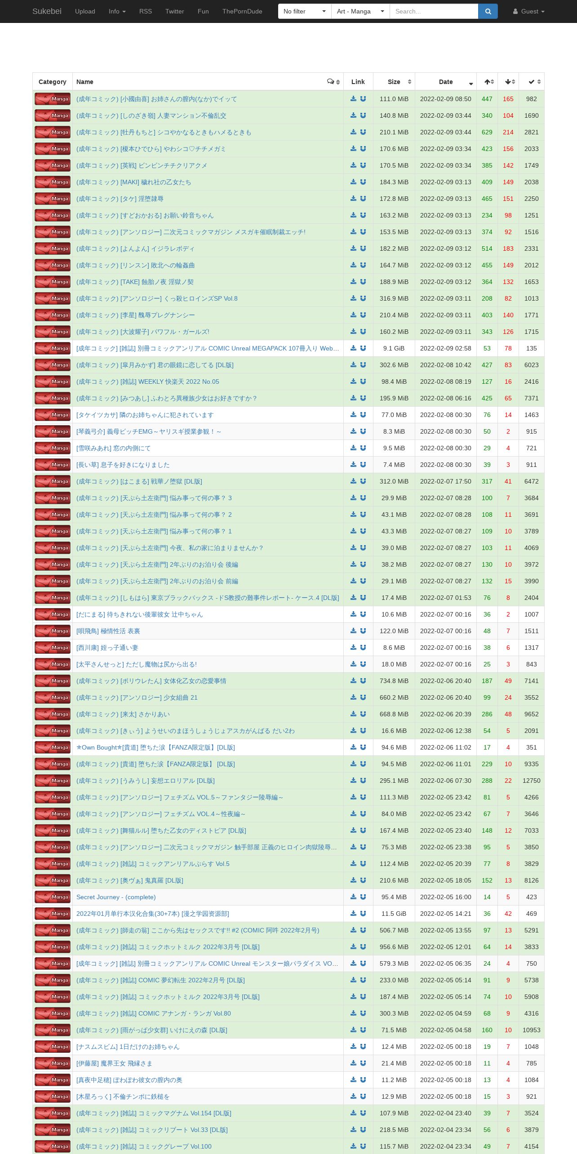Open the Upload page
The height and width of the screenshot is (1154, 577).
tap(85, 11)
